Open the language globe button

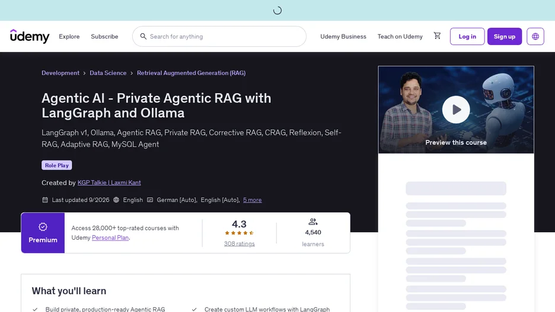[535, 36]
